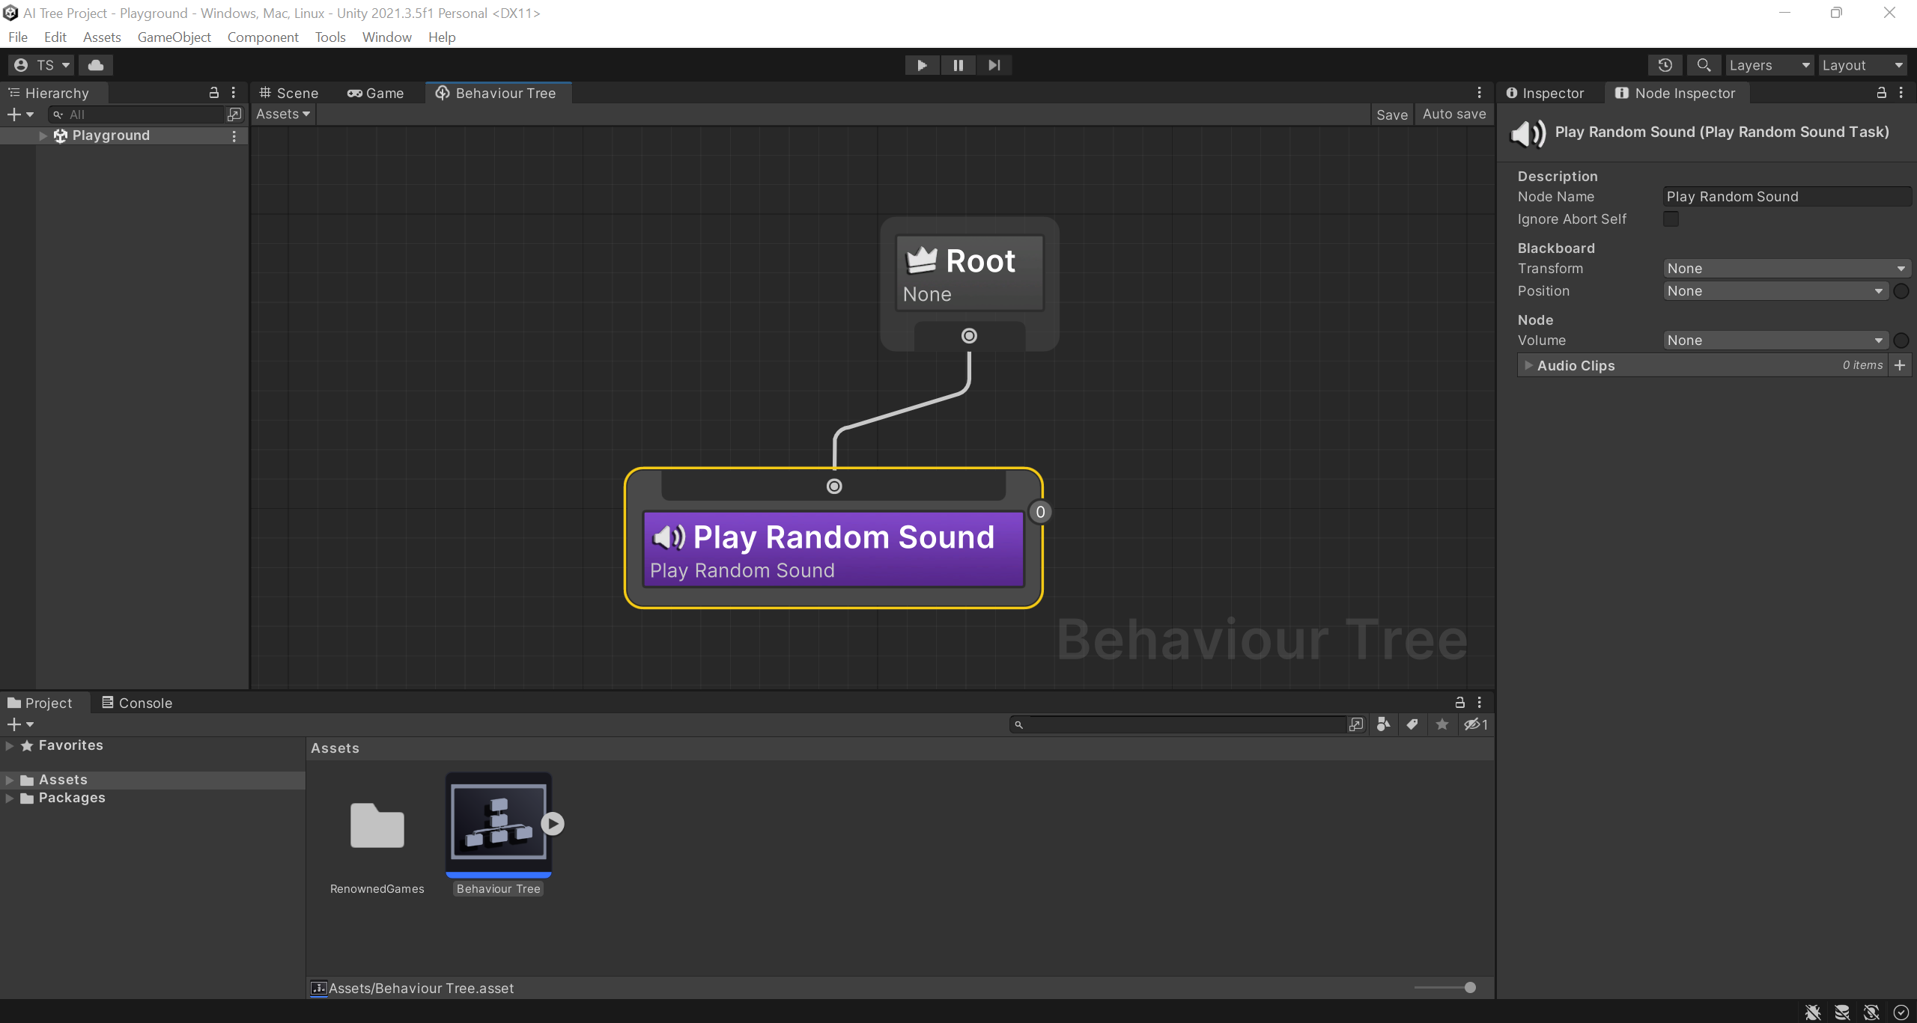
Task: Click the Hierarchy panel lock icon
Action: (214, 93)
